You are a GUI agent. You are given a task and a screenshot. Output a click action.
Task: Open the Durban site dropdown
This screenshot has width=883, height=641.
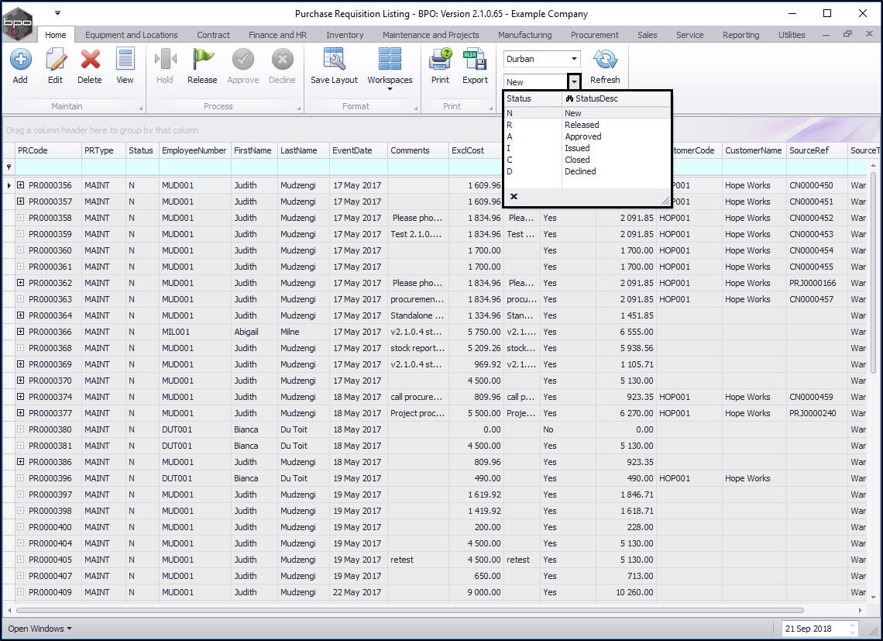tap(573, 59)
